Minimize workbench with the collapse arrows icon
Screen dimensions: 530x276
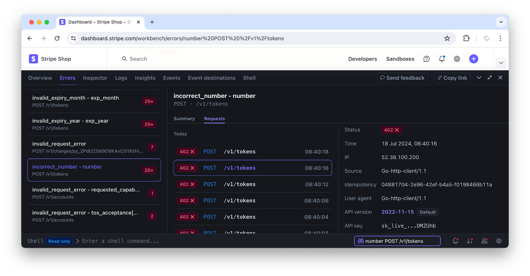[x=490, y=78]
